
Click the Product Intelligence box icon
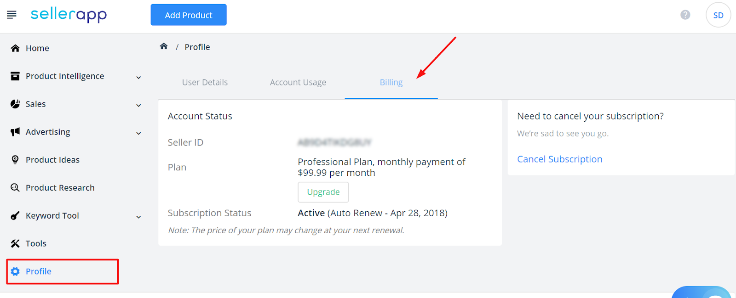(15, 76)
